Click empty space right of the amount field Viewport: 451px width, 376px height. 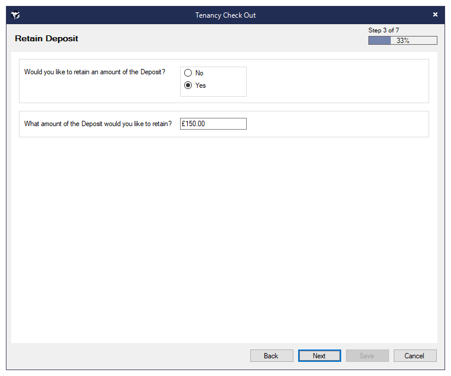[336, 124]
